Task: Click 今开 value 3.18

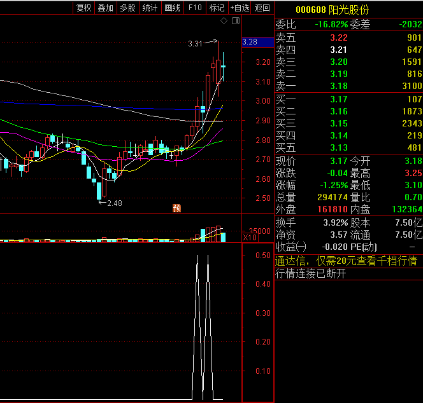Action: (413, 161)
